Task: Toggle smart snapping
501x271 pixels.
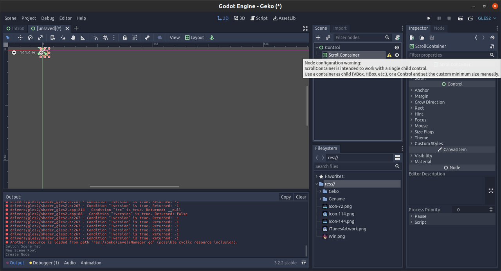Action: tap(96, 37)
